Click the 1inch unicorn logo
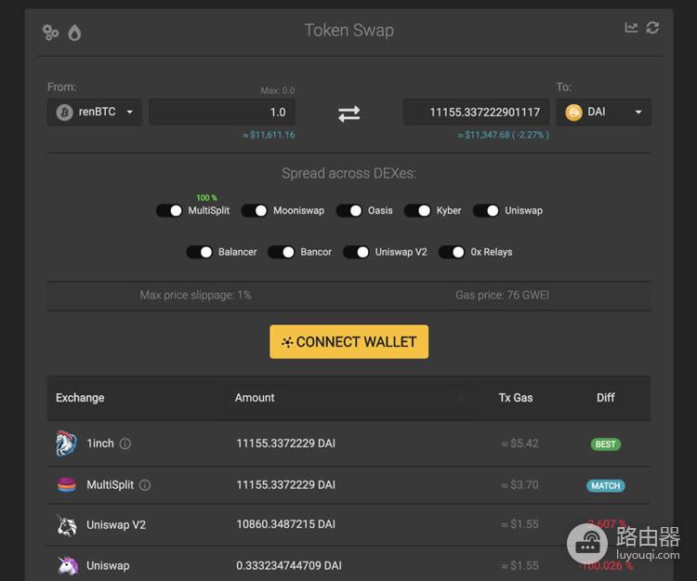 (x=66, y=443)
